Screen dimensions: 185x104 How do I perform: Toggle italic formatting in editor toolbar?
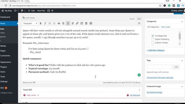tap(45, 23)
